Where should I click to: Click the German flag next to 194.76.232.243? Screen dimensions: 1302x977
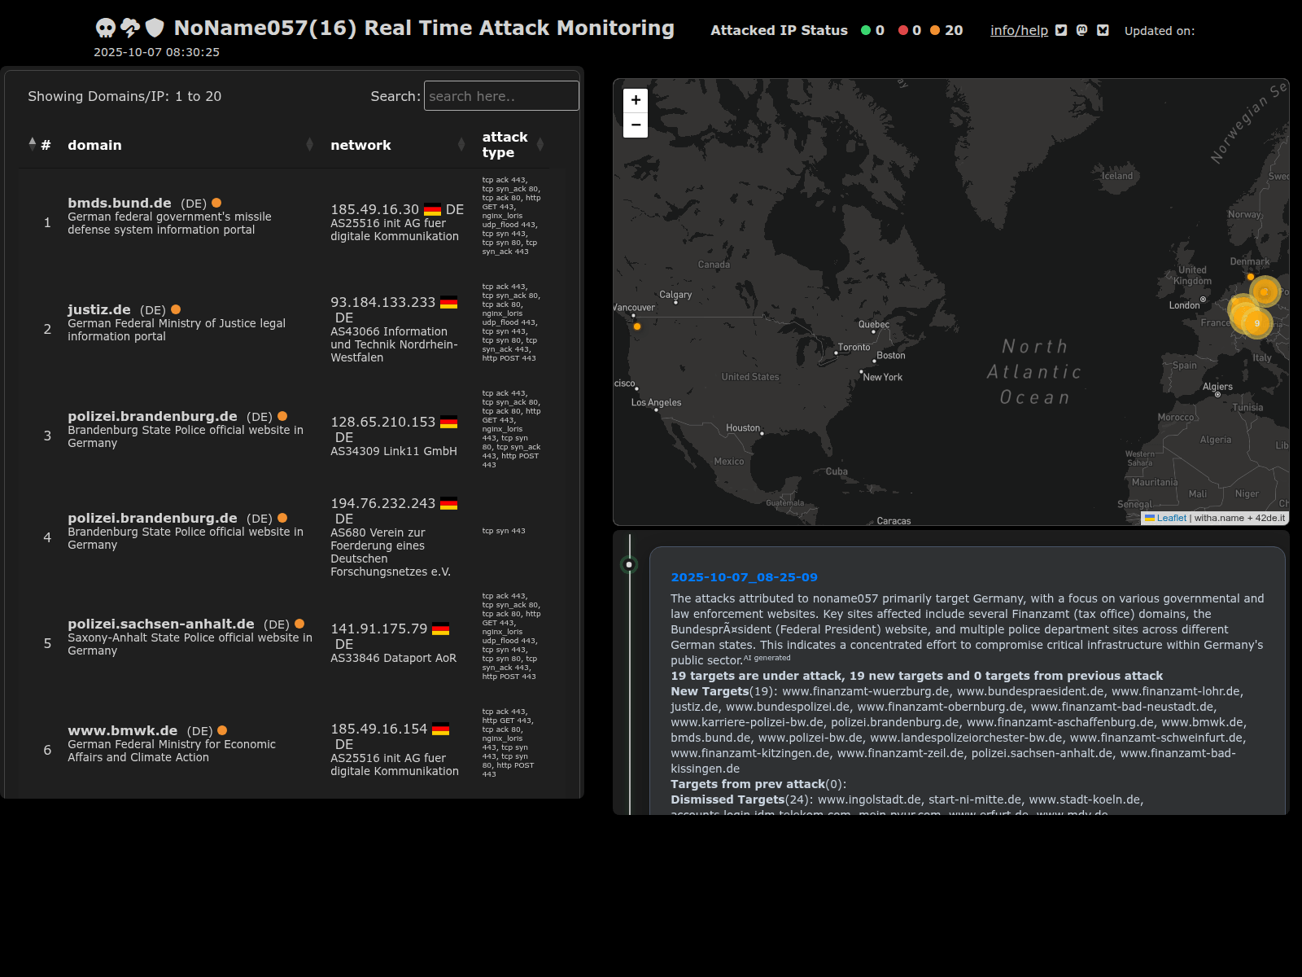click(x=448, y=503)
